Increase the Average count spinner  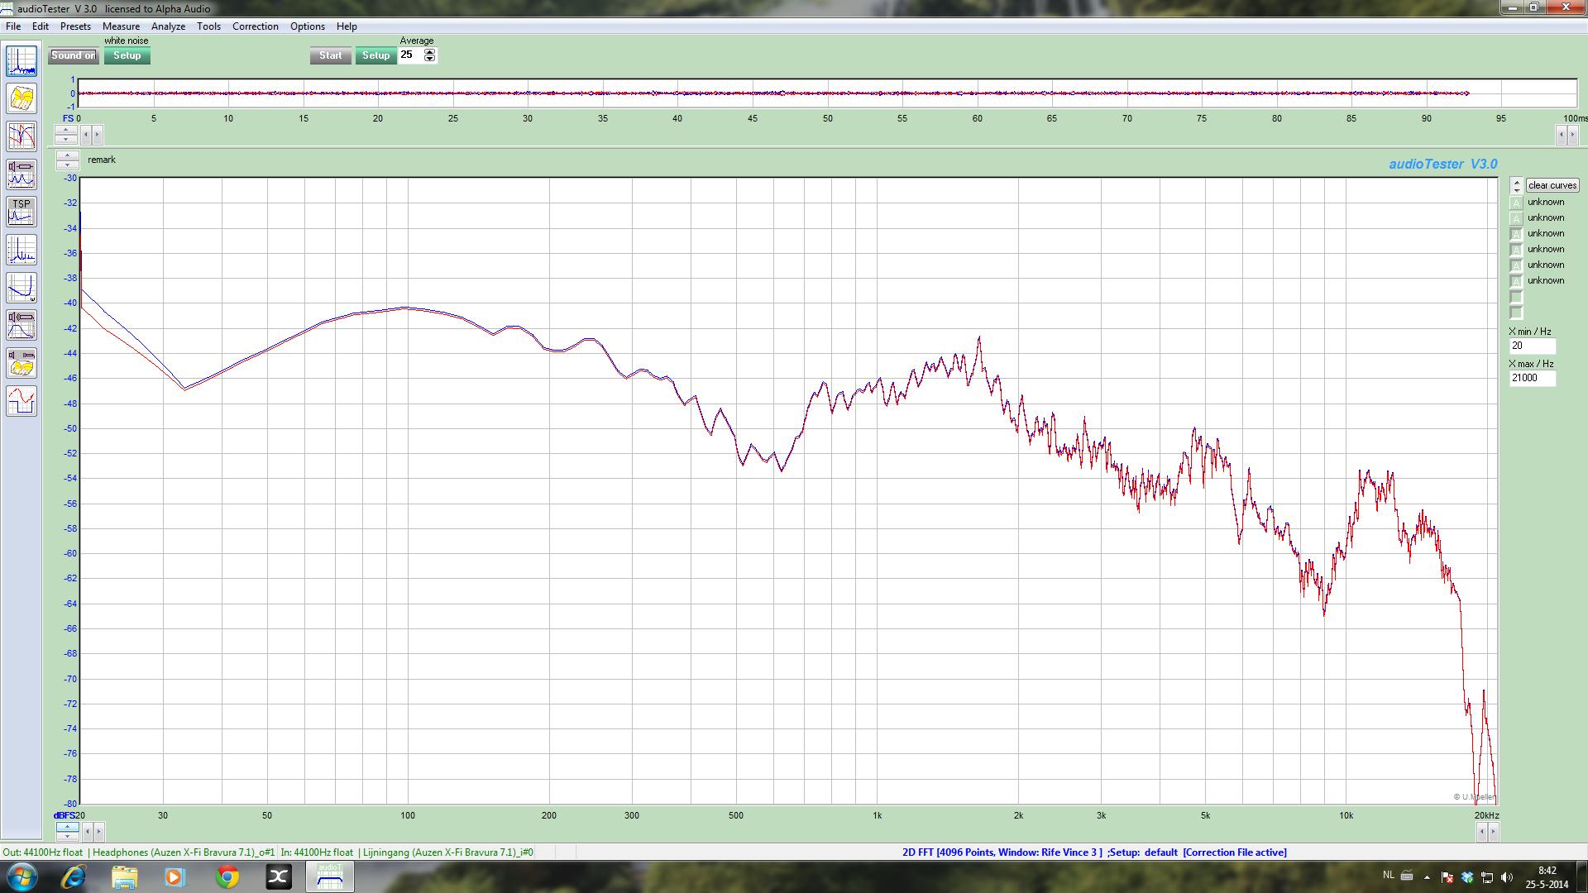click(x=429, y=51)
